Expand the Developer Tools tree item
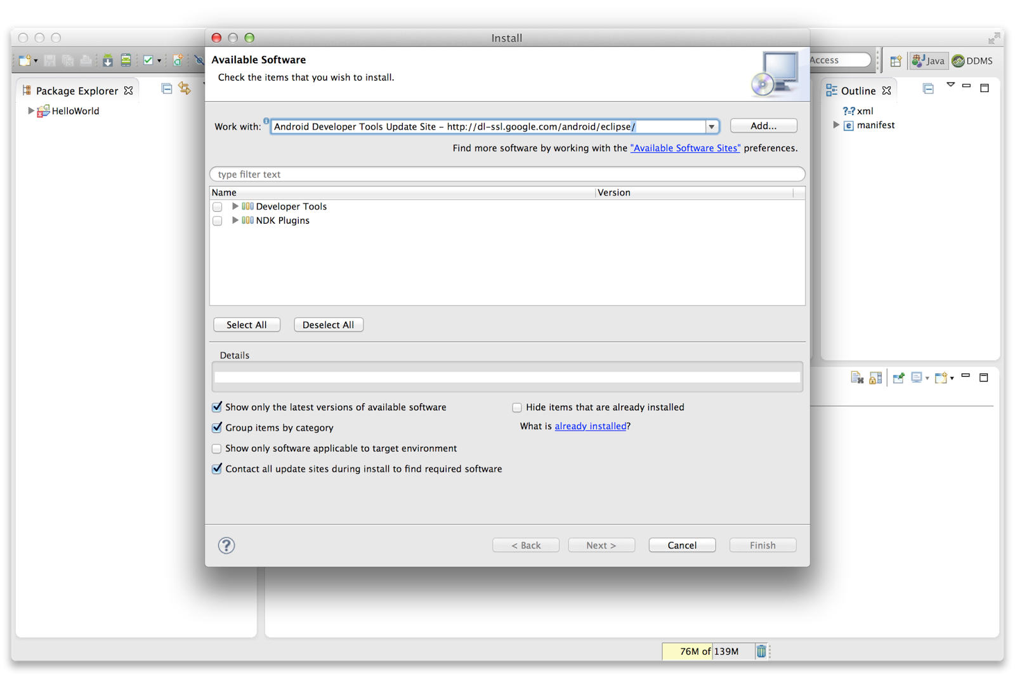This screenshot has height=677, width=1015. 235,206
